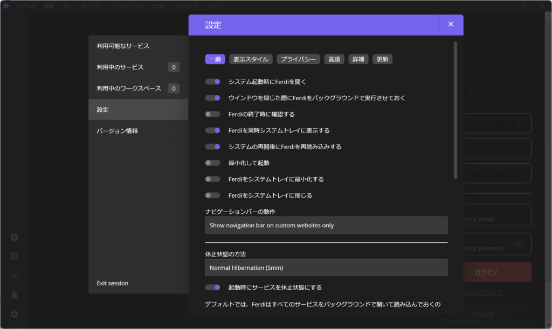552x329 pixels.
Task: Click the red ログイン button
Action: 497,272
